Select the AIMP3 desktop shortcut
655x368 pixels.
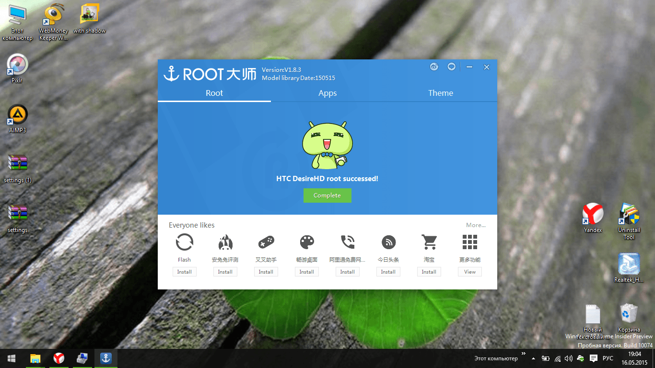(17, 119)
